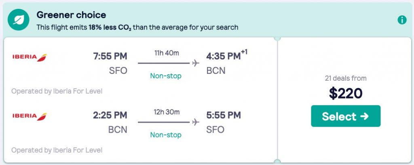This screenshot has height=165, width=414.
Task: Click the outbound Non-stop label
Action: (166, 76)
